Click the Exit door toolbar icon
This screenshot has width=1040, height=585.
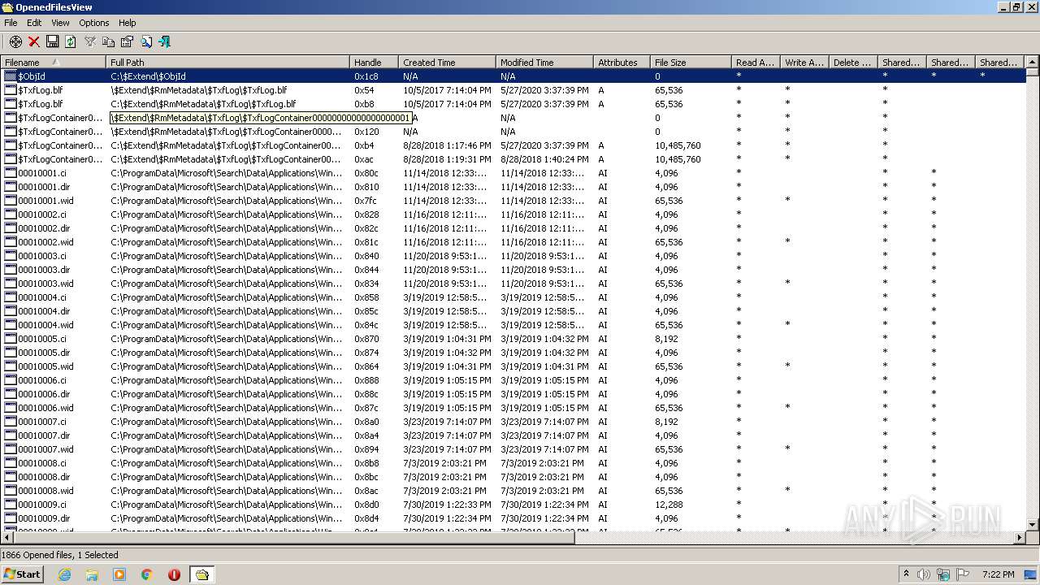coord(164,41)
